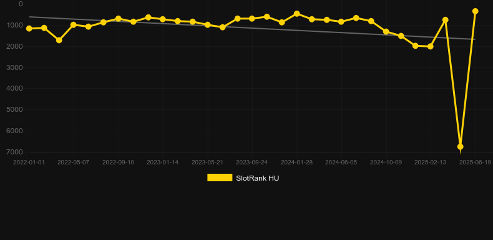The image size is (493, 240).
Task: Toggle the SlotRank HU legend label
Action: (x=258, y=178)
